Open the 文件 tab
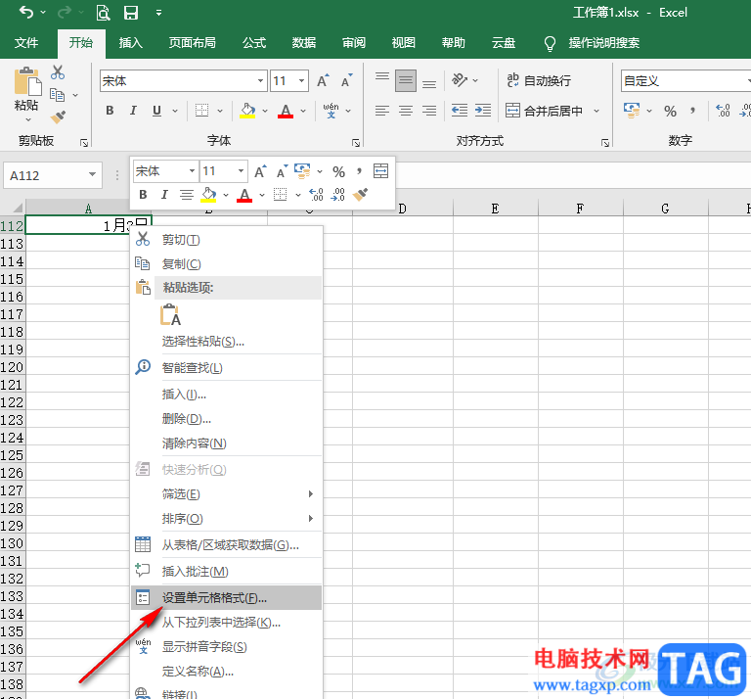 pyautogui.click(x=26, y=43)
